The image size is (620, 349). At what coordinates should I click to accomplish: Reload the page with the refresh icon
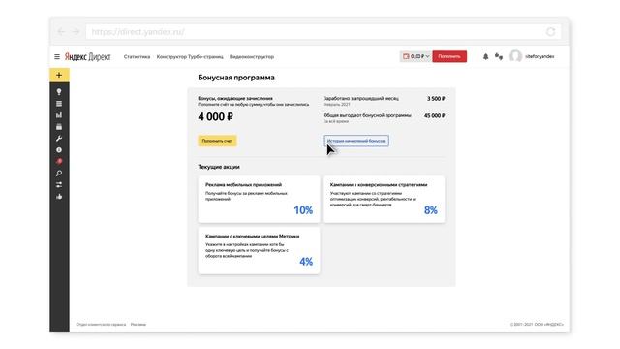tap(551, 32)
